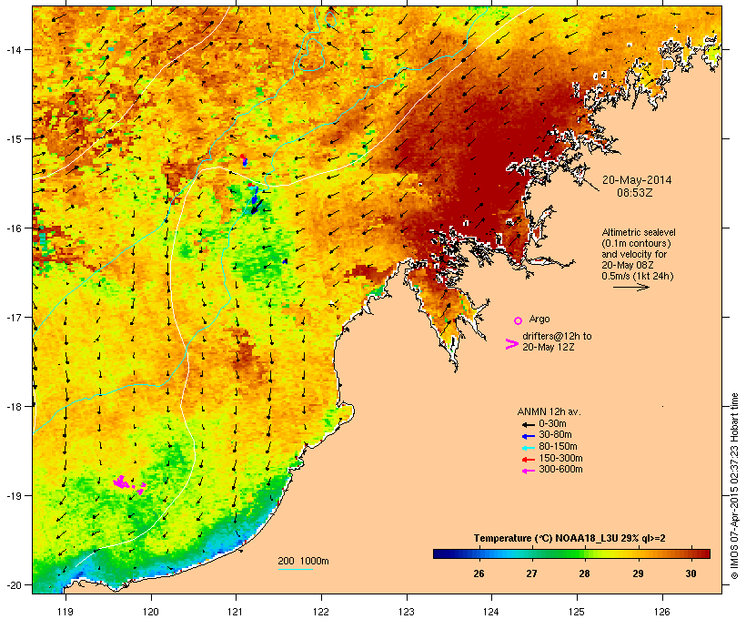Click the longitude axis label 121
Screen dimensions: 746x619
(236, 612)
